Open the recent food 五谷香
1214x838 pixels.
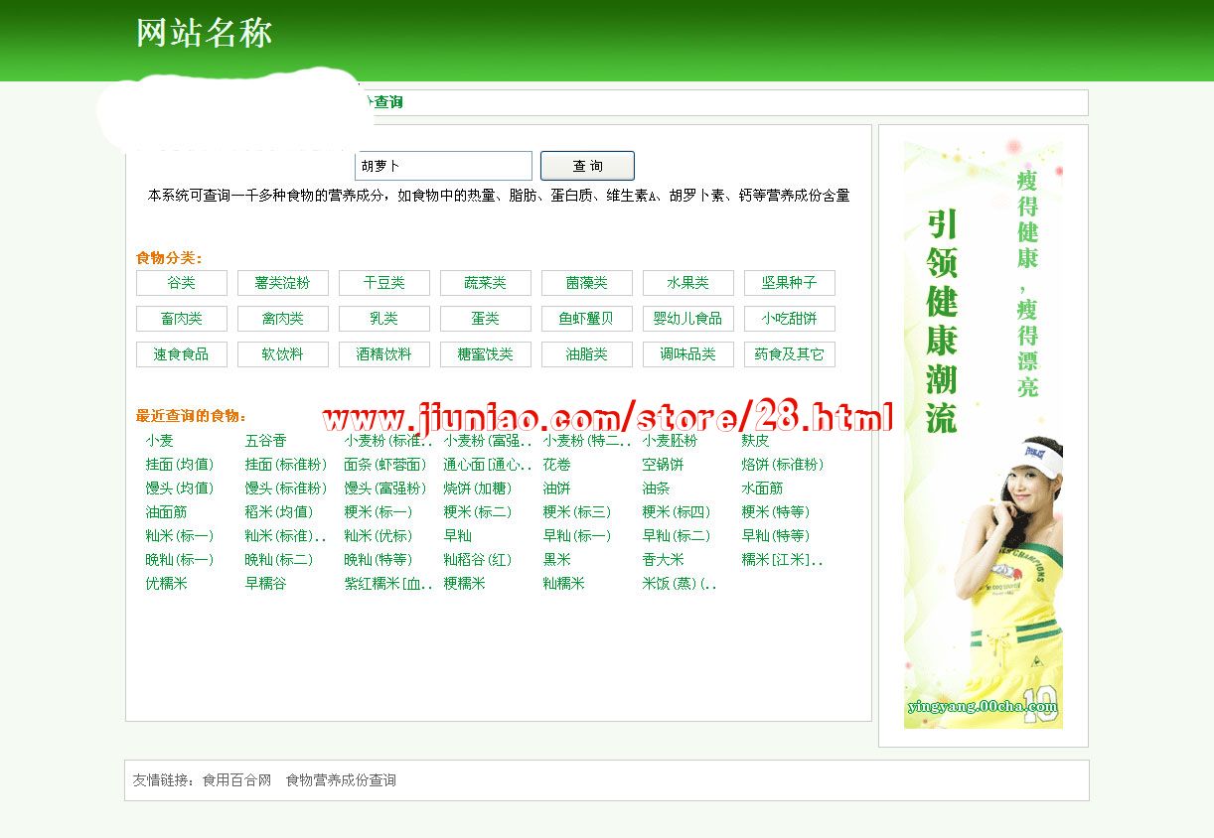click(x=266, y=441)
